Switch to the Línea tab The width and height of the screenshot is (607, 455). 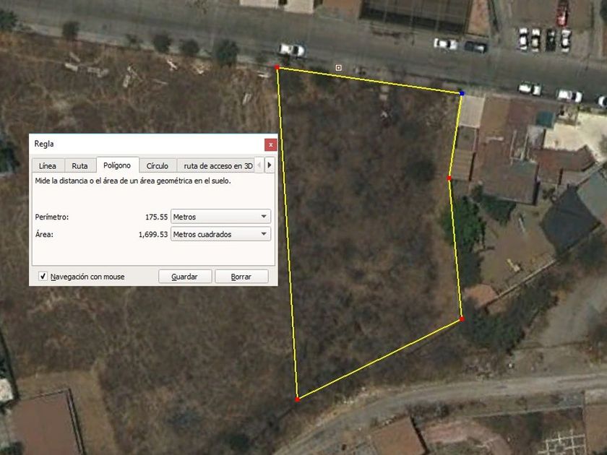click(48, 165)
